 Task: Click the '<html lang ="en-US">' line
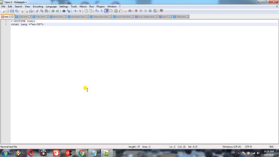[27, 24]
